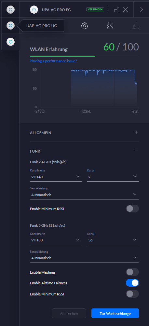Open the 5 GHz Sendeleistung dropdown
The width and height of the screenshot is (149, 326).
pyautogui.click(x=84, y=258)
